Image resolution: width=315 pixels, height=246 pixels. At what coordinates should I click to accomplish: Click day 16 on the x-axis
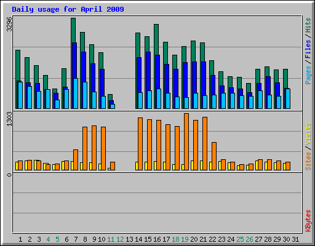157,239
